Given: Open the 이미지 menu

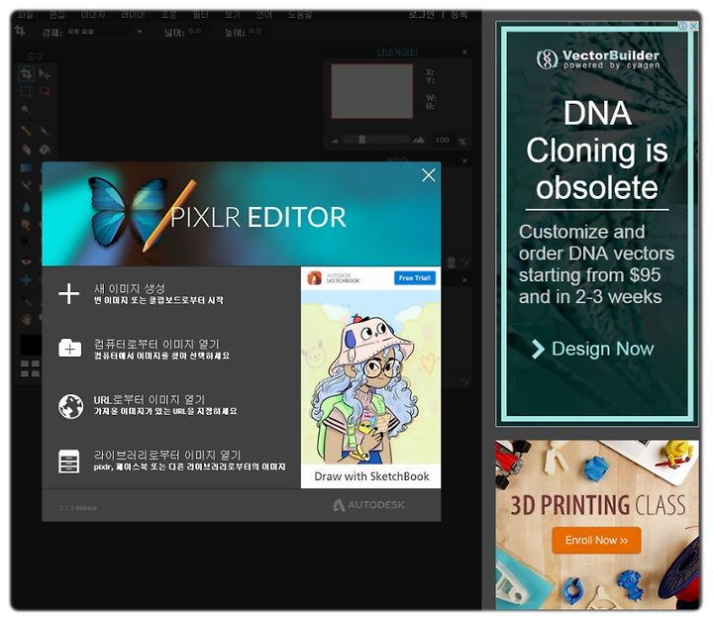Looking at the screenshot, I should [x=93, y=15].
